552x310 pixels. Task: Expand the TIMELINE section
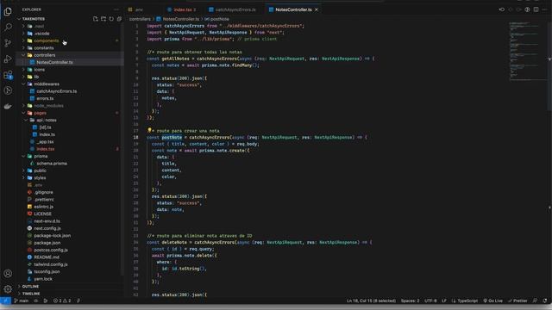(31, 294)
